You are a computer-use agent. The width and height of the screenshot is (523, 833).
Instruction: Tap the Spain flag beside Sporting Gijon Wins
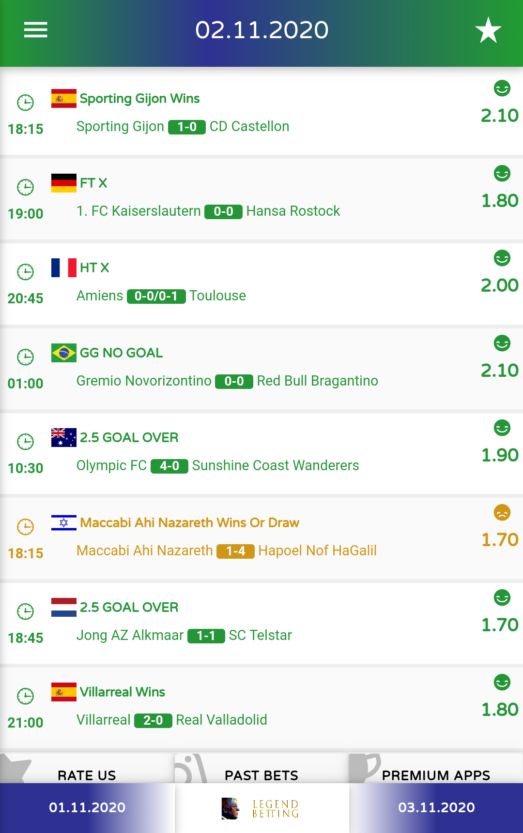pos(64,98)
